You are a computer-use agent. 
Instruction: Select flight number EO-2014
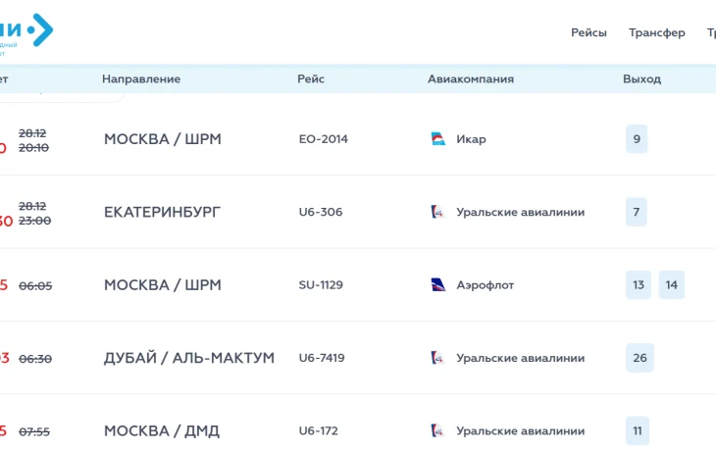(324, 139)
